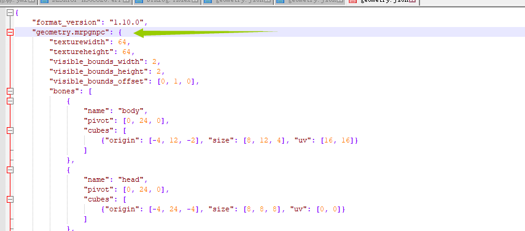Collapse the "bones" array fold marker

[x=10, y=91]
